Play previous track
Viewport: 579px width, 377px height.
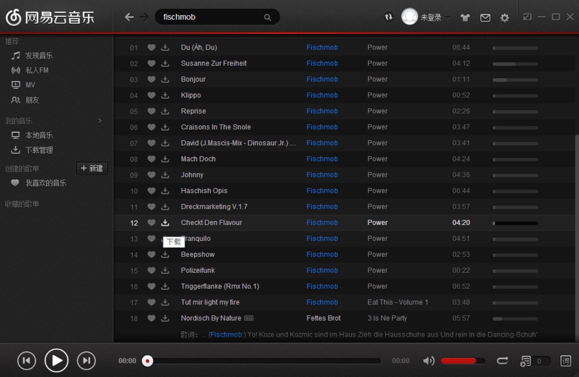(26, 361)
